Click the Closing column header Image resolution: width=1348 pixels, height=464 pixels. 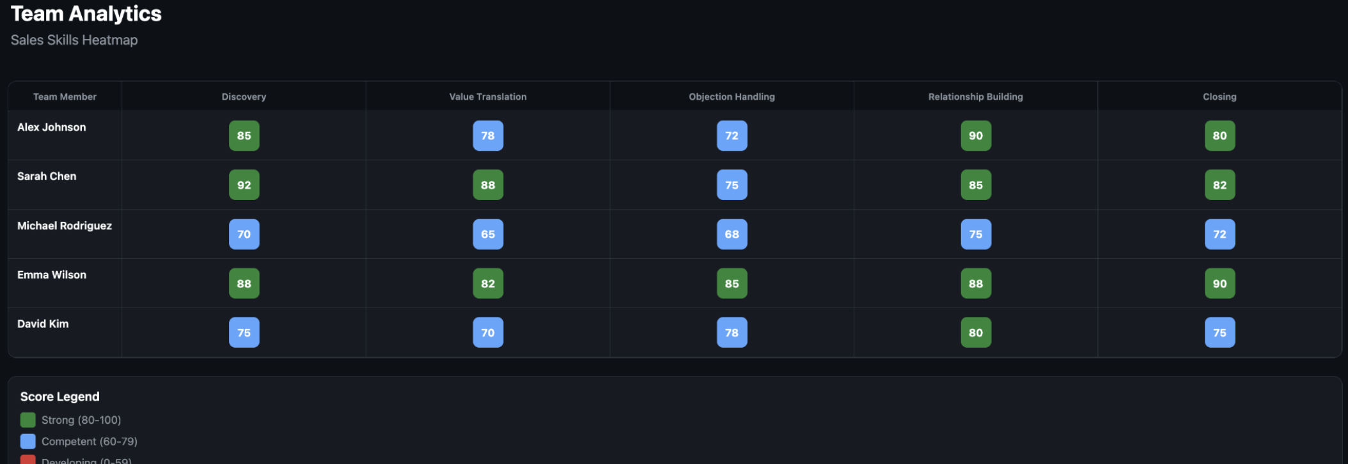[1219, 97]
